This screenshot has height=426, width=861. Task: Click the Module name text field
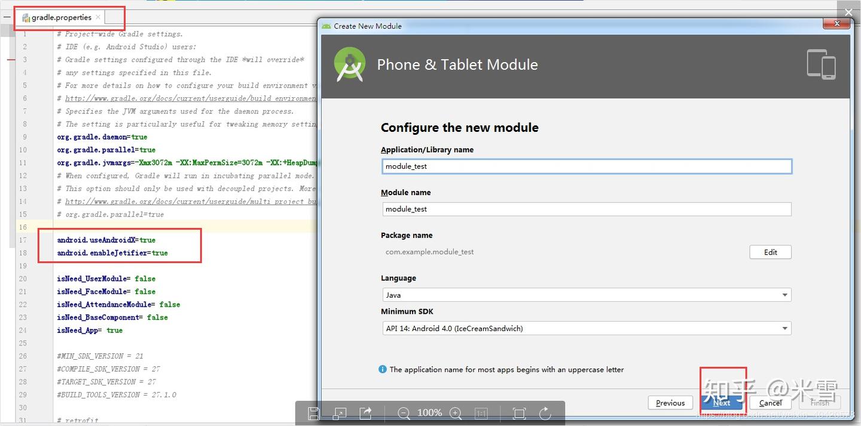pyautogui.click(x=587, y=209)
